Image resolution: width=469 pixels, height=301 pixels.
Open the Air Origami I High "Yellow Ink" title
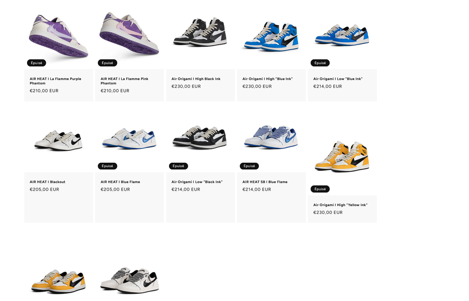[340, 205]
